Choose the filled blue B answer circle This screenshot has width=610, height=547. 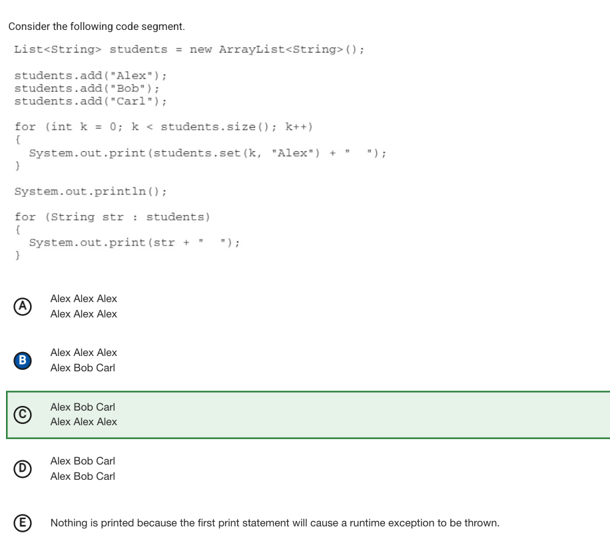pos(23,361)
